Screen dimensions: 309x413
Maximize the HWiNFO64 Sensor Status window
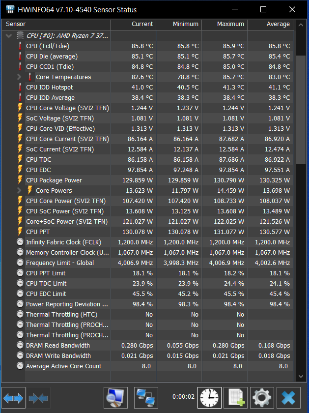click(263, 9)
